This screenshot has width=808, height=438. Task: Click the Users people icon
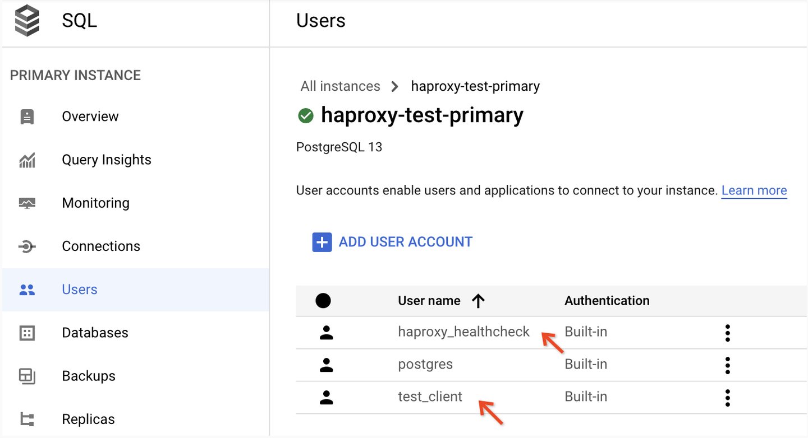coord(27,290)
